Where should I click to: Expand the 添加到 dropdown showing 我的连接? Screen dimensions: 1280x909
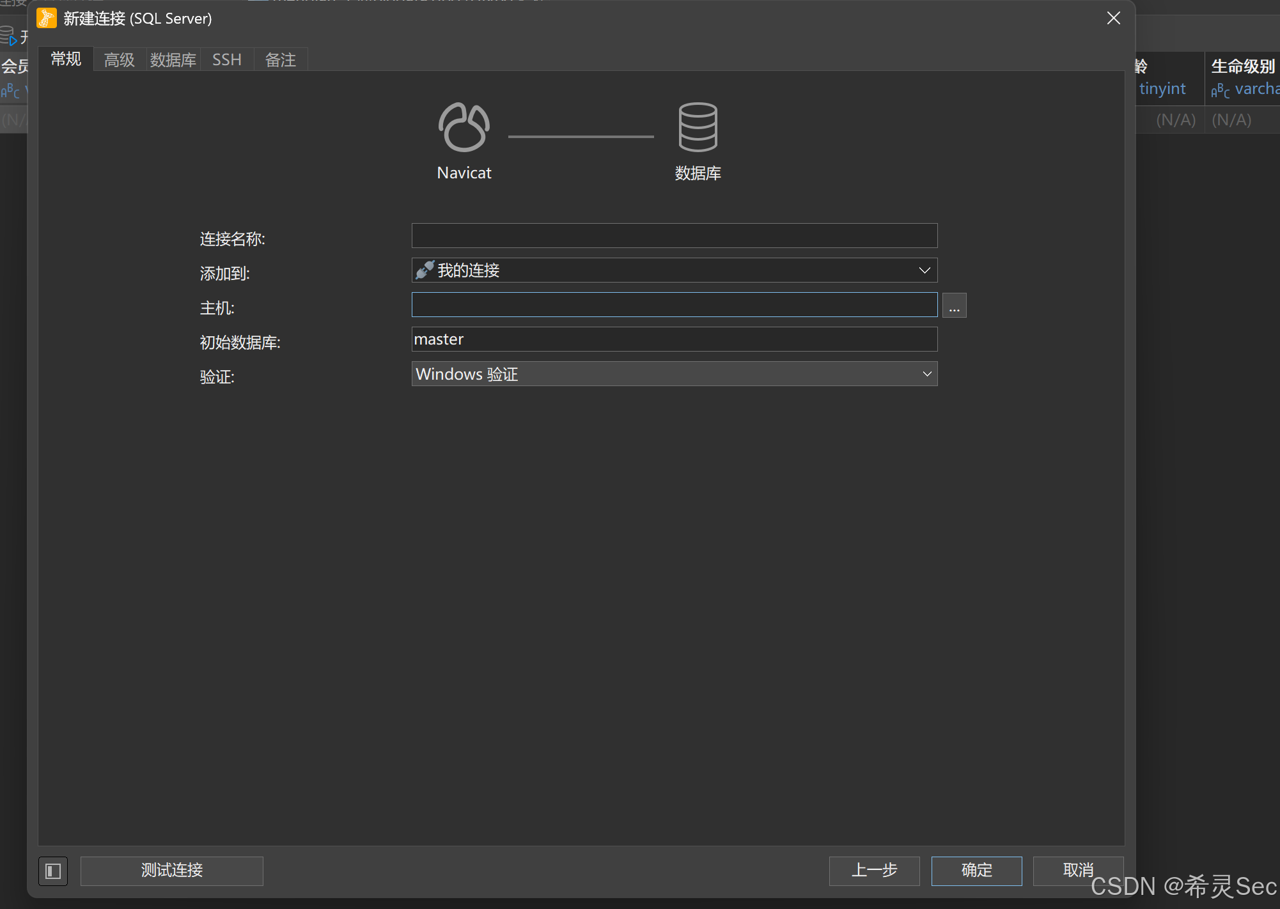[x=675, y=270]
